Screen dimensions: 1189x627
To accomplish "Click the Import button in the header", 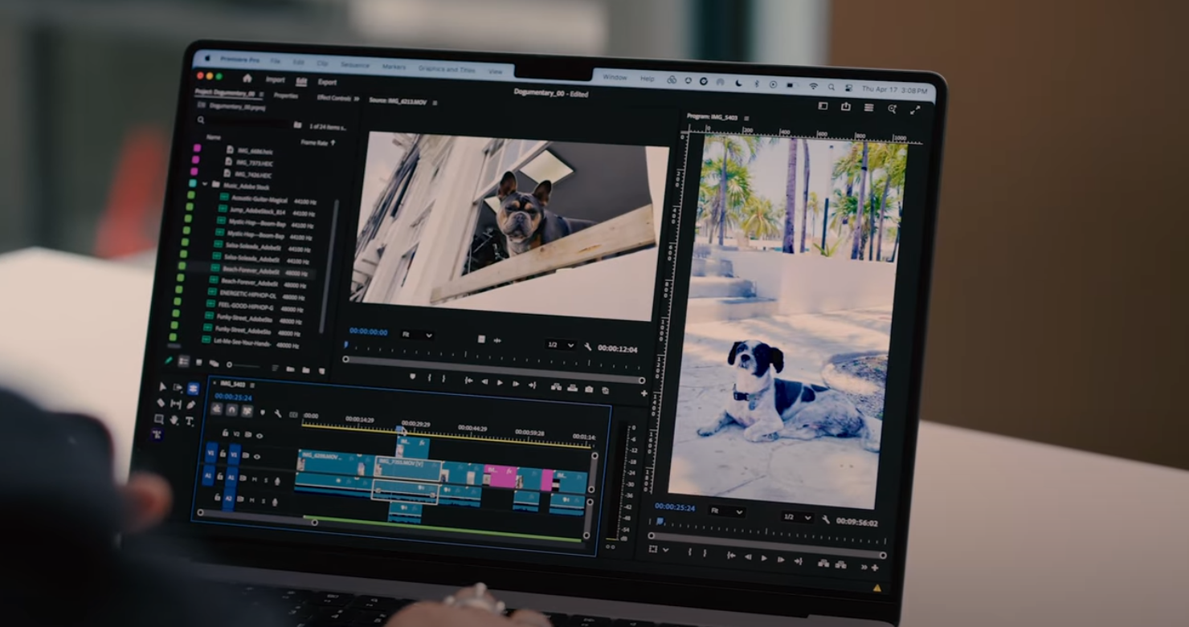I will click(276, 79).
